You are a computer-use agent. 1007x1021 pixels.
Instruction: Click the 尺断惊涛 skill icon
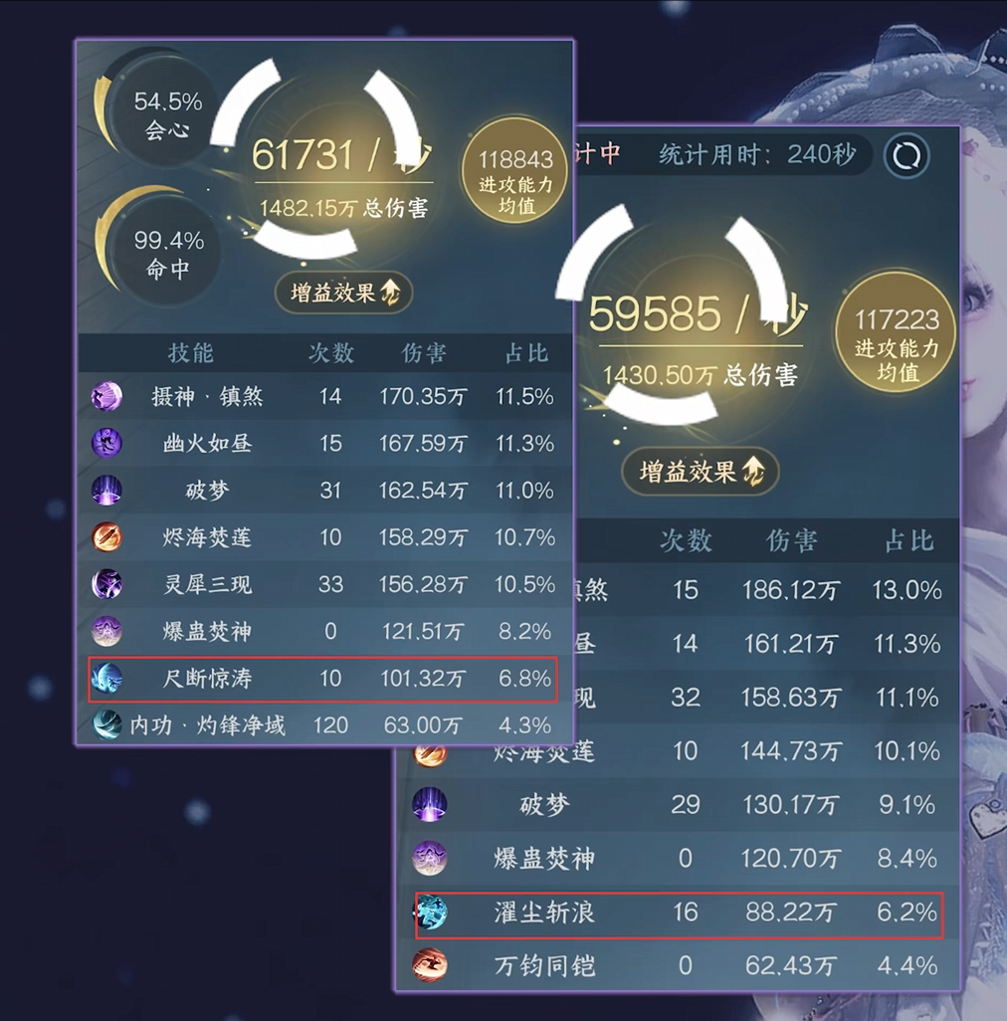[106, 679]
